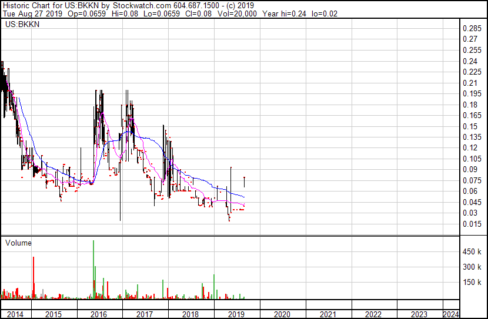The width and height of the screenshot is (488, 319).
Task: Click the US:BKKN ticker label in chart
Action: (22, 24)
